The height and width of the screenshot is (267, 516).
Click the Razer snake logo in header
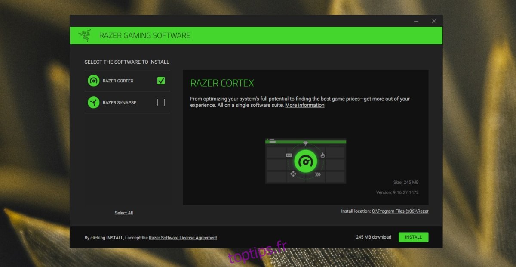(x=84, y=35)
